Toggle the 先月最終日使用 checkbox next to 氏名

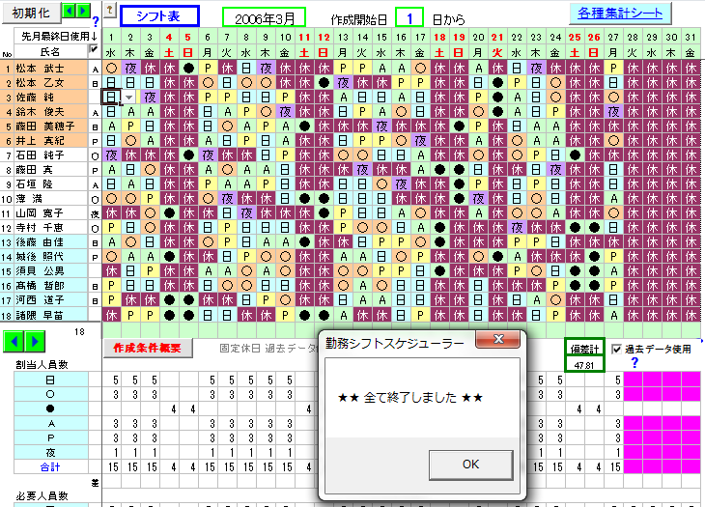pos(94,49)
